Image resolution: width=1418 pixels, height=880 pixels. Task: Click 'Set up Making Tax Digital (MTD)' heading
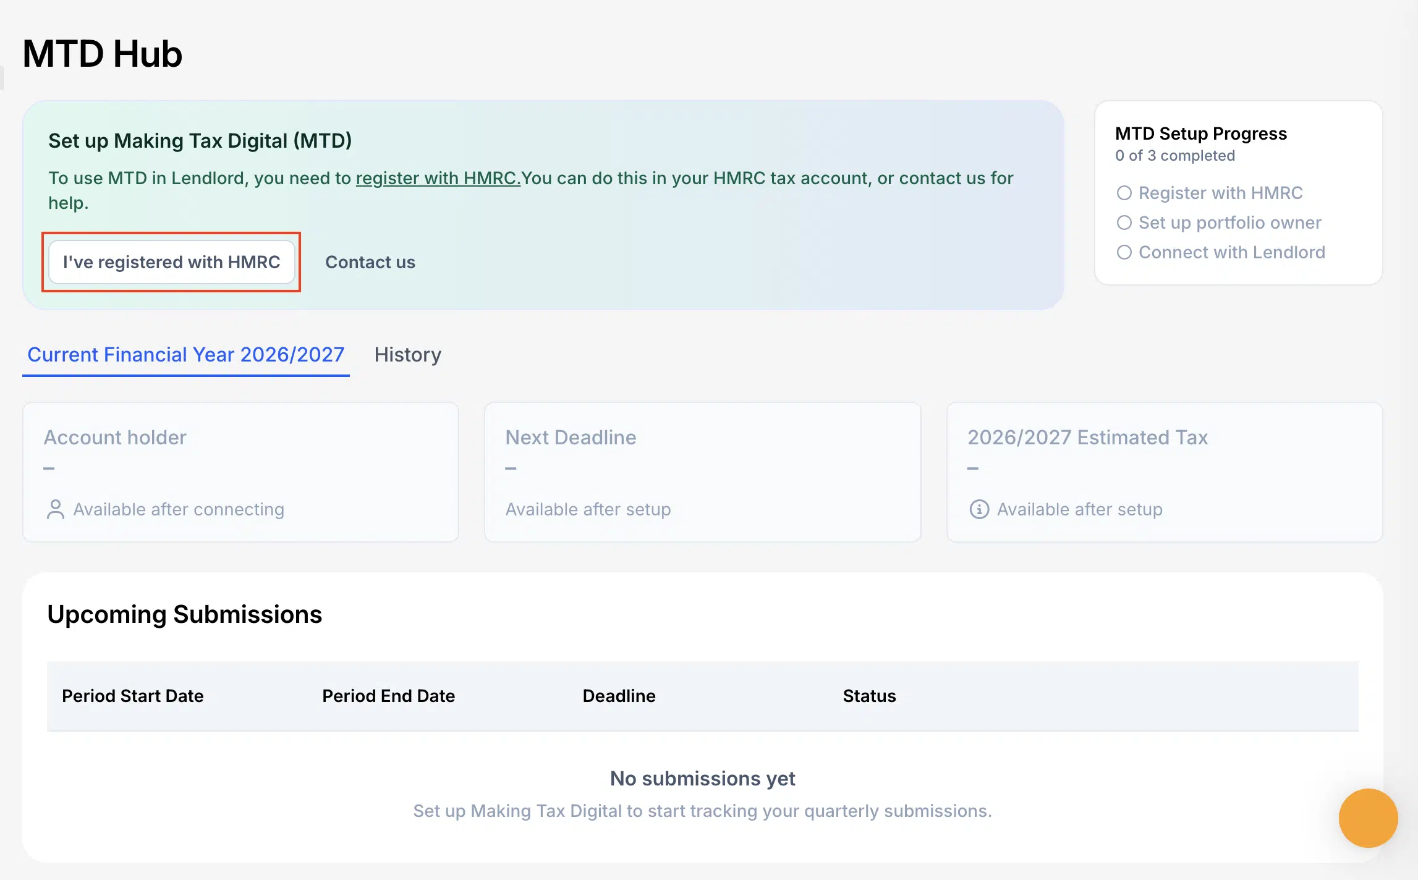[x=200, y=141]
